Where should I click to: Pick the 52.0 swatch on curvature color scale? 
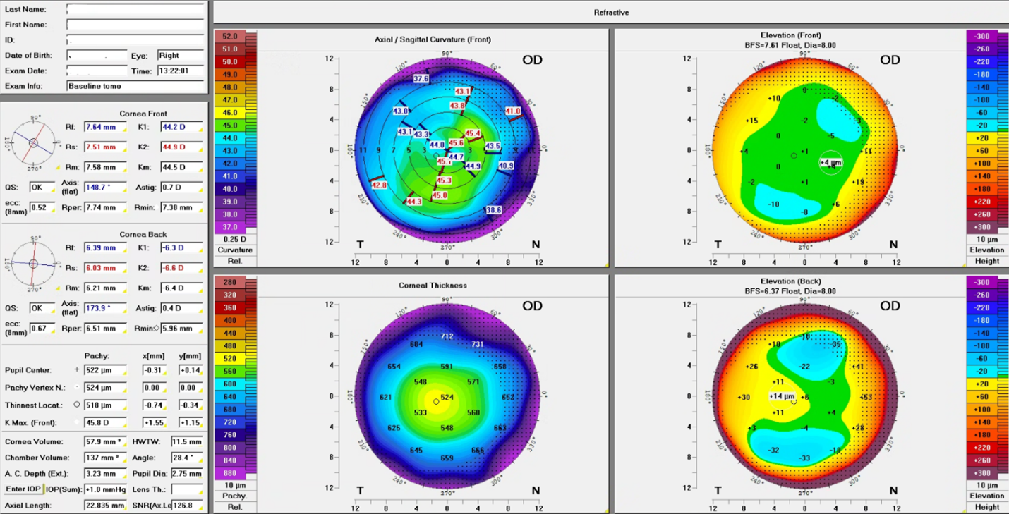(x=230, y=36)
